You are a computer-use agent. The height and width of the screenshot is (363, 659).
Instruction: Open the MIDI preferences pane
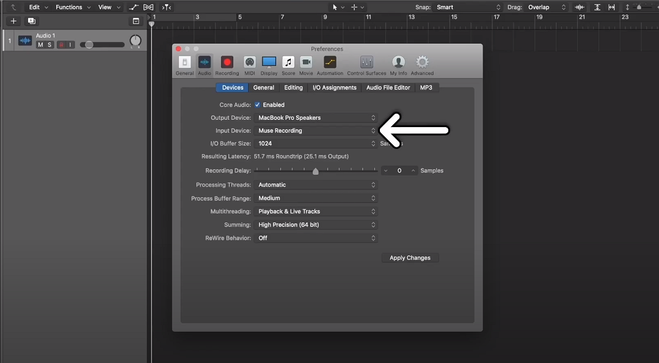[249, 64]
